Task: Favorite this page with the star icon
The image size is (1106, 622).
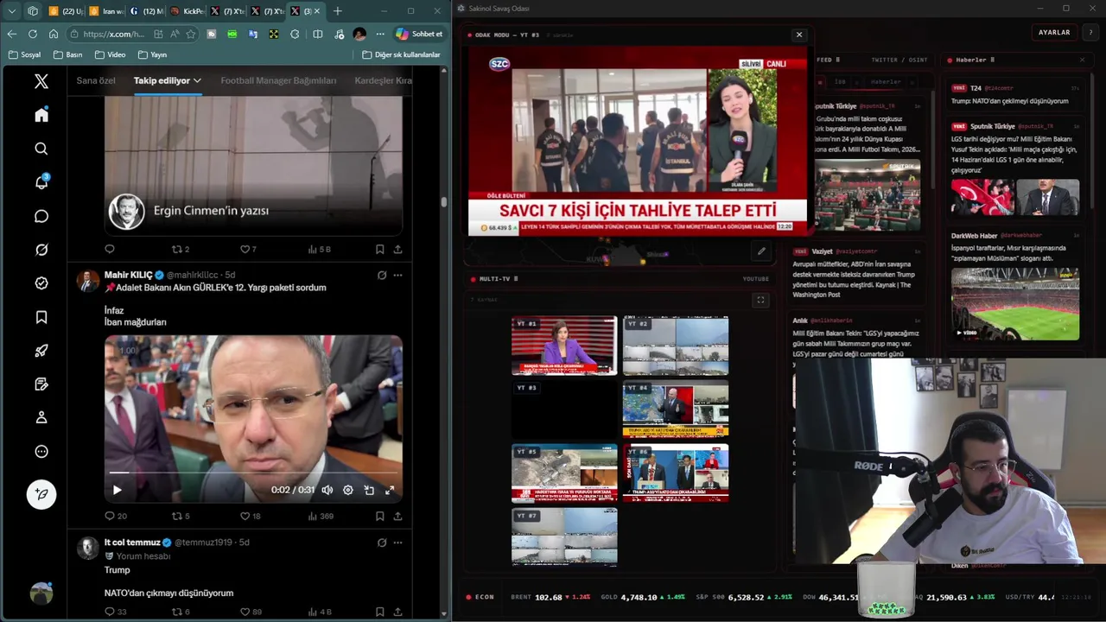Action: click(190, 34)
